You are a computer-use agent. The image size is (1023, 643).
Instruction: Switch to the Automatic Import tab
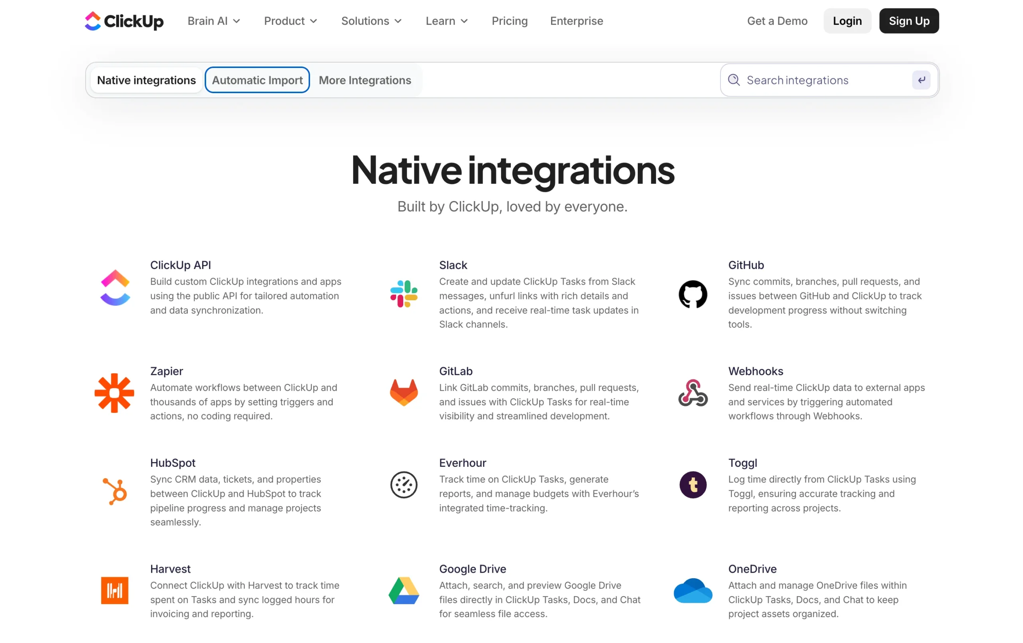pyautogui.click(x=257, y=80)
